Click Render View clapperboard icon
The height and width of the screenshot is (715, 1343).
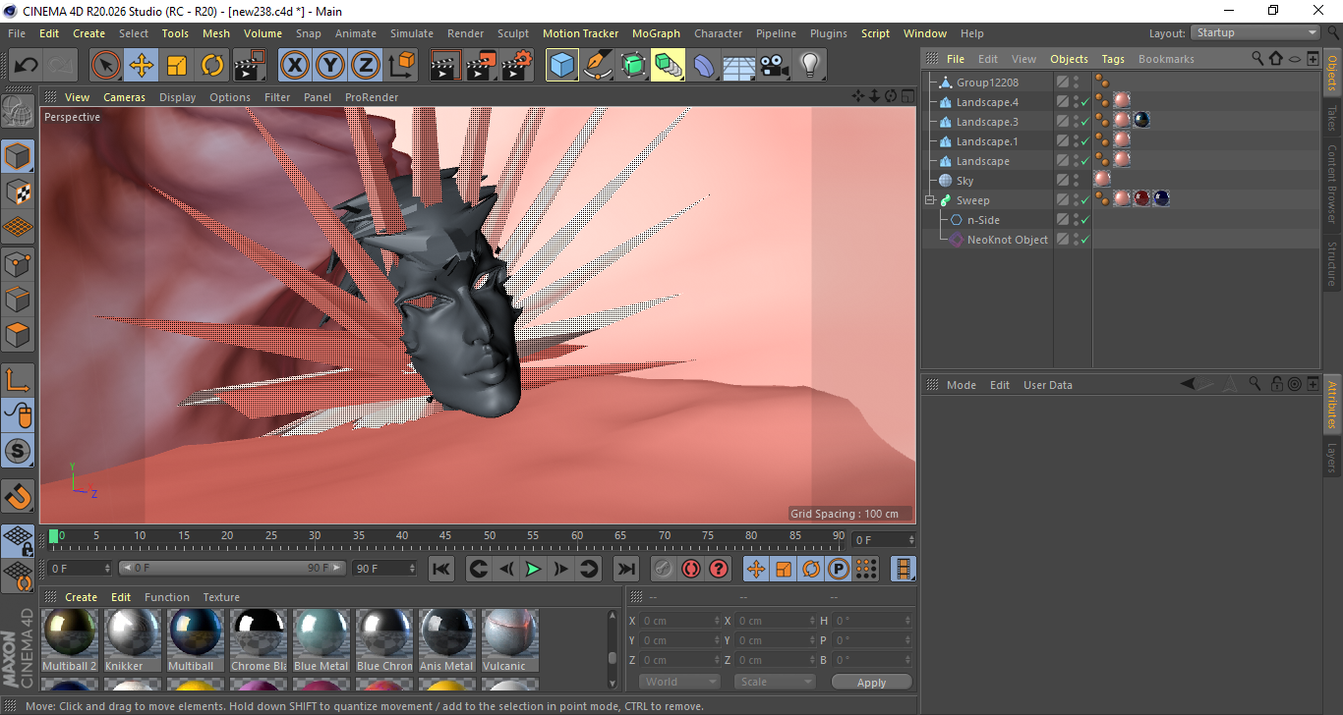(446, 66)
